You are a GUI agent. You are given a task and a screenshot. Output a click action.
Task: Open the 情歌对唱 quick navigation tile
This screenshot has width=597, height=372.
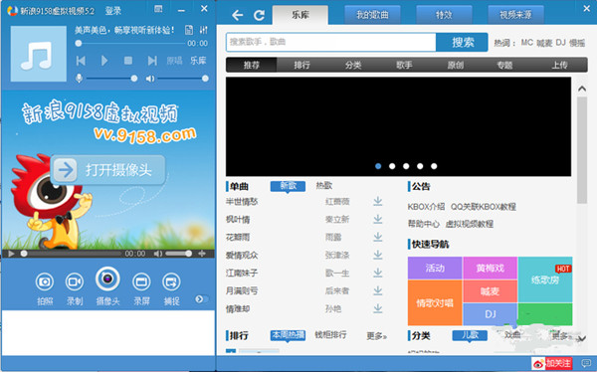435,303
